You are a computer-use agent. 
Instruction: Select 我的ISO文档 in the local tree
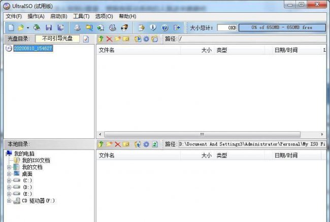click(x=36, y=161)
